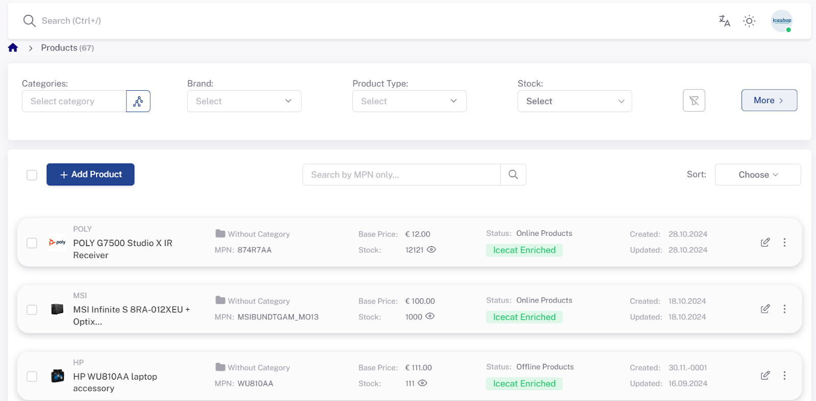Clear filters with the crossed funnel icon
Viewport: 816px width, 401px height.
[x=694, y=100]
